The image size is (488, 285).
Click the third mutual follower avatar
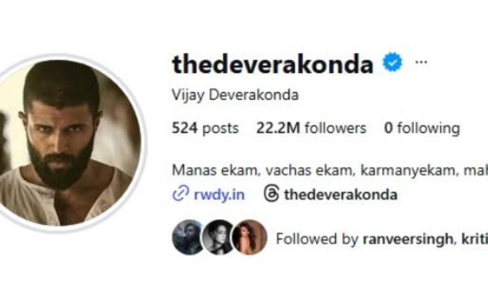click(249, 237)
